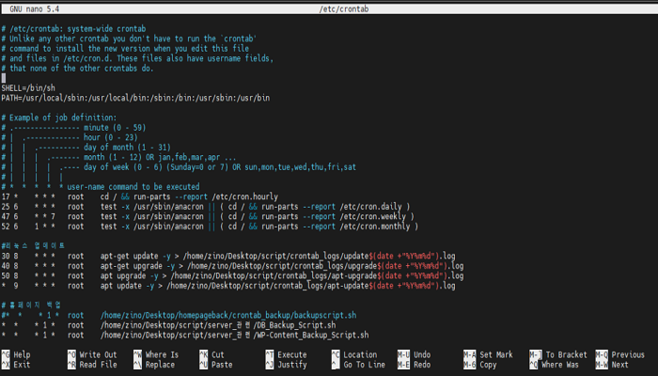
Task: Click the Read File shortcut
Action: tap(97, 364)
